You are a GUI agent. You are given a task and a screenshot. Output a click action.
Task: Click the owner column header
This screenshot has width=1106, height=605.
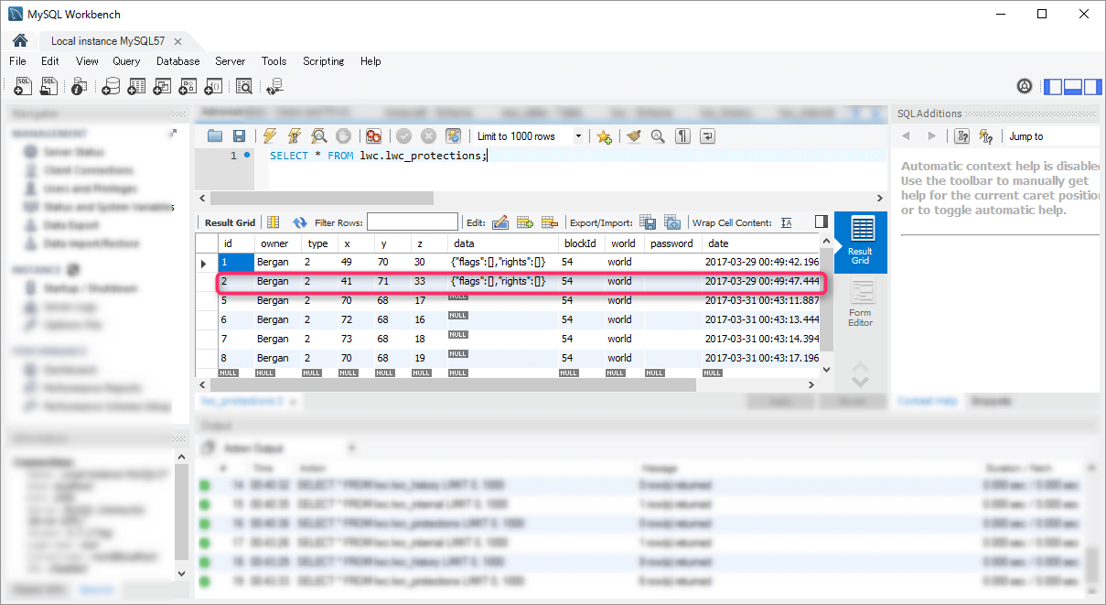click(x=274, y=243)
